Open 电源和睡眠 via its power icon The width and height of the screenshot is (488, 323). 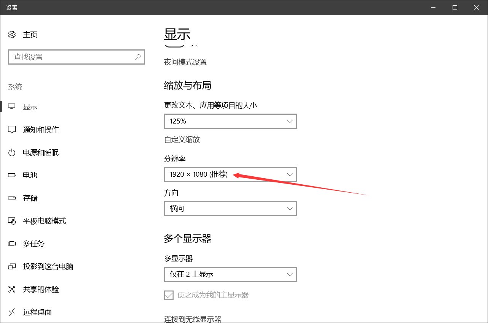point(11,152)
